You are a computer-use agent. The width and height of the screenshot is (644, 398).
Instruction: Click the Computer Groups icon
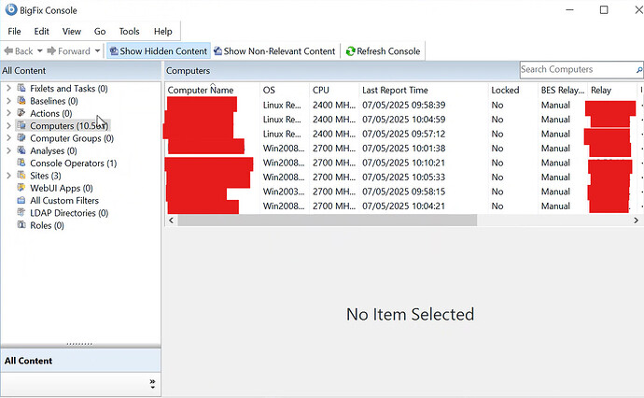21,138
